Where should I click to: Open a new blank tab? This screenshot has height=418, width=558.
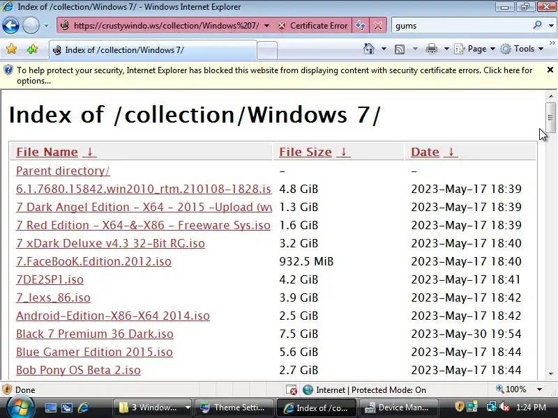267,50
